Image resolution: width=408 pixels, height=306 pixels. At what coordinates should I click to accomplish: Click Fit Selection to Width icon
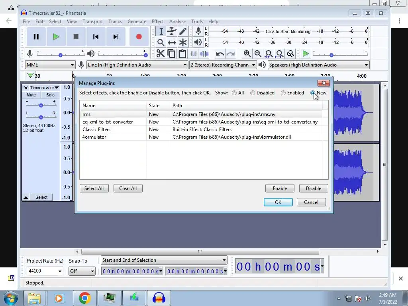[269, 54]
